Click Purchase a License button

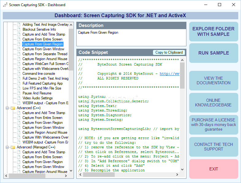coord(214,125)
